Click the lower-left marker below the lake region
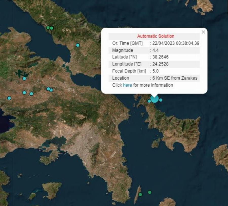Image resolution: width=228 pixels, height=206 pixels. pos(24,93)
